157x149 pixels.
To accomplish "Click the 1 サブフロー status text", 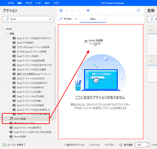I will [x=110, y=145].
